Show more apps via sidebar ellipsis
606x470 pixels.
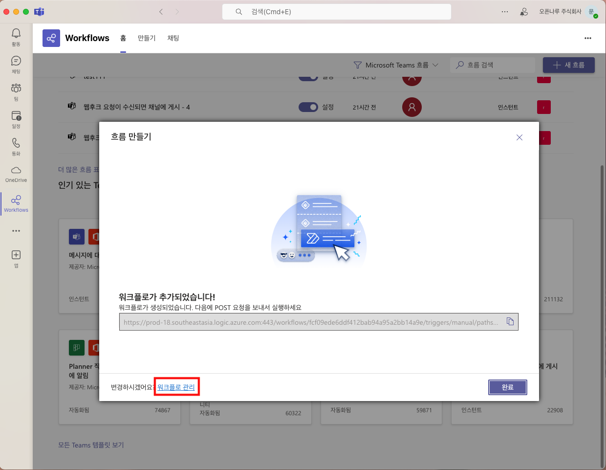point(16,231)
